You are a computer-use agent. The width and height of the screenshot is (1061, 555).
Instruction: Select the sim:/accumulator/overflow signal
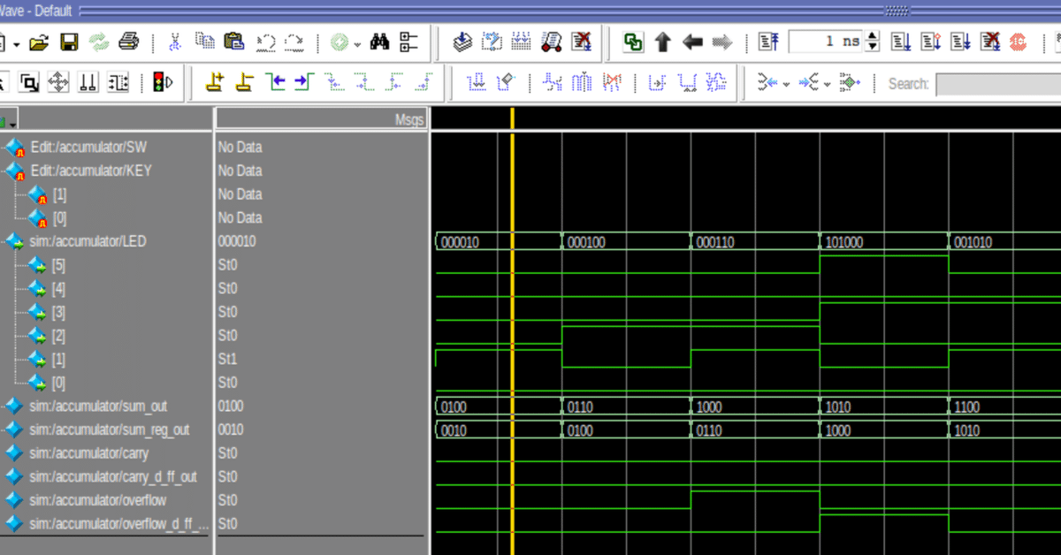[97, 500]
